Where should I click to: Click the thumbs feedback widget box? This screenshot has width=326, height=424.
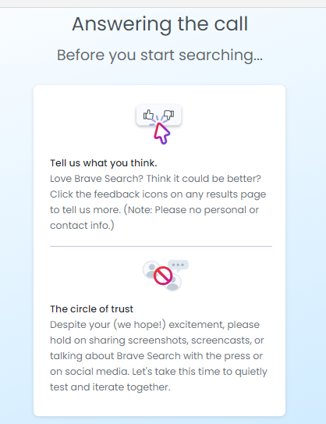159,115
